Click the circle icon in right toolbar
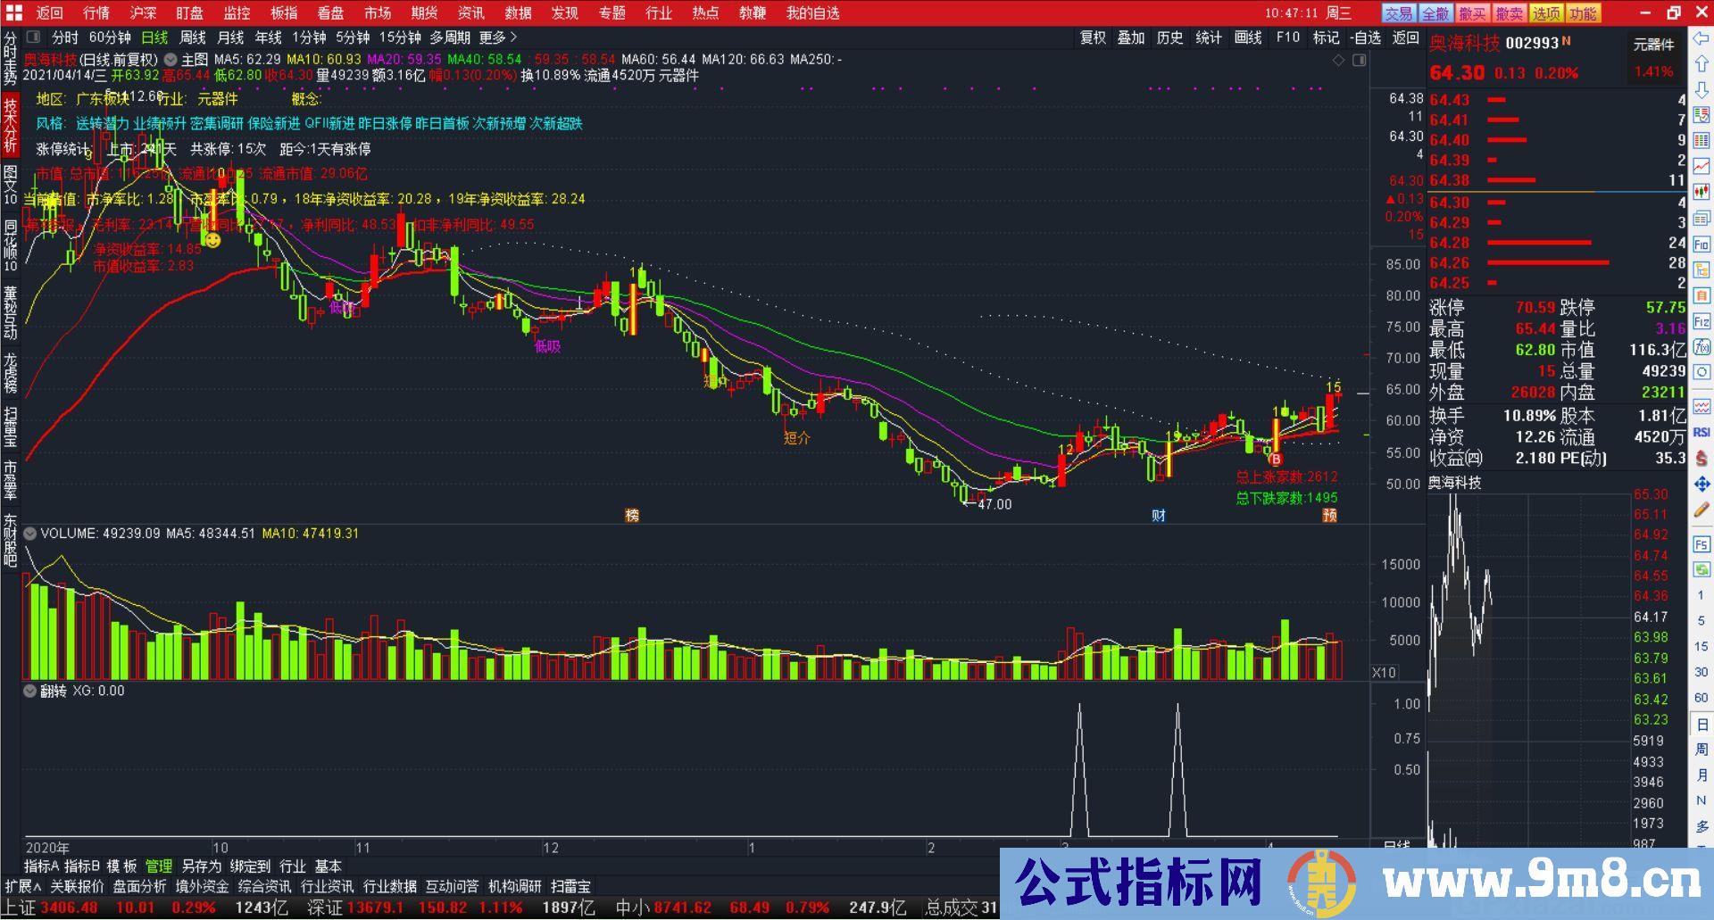 [x=1701, y=372]
